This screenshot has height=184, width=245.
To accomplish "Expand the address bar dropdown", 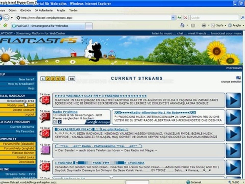I will (173, 18).
